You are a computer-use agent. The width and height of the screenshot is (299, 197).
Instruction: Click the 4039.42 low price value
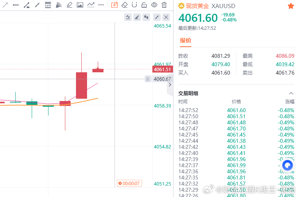coord(285,64)
